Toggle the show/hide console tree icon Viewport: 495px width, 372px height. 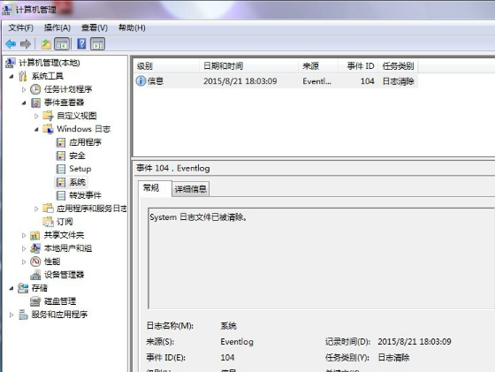[62, 44]
